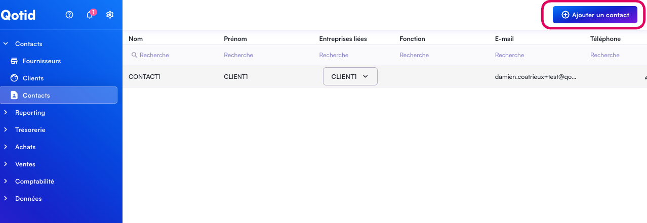This screenshot has width=647, height=223.
Task: Open notifications bell with badge
Action: [x=90, y=15]
